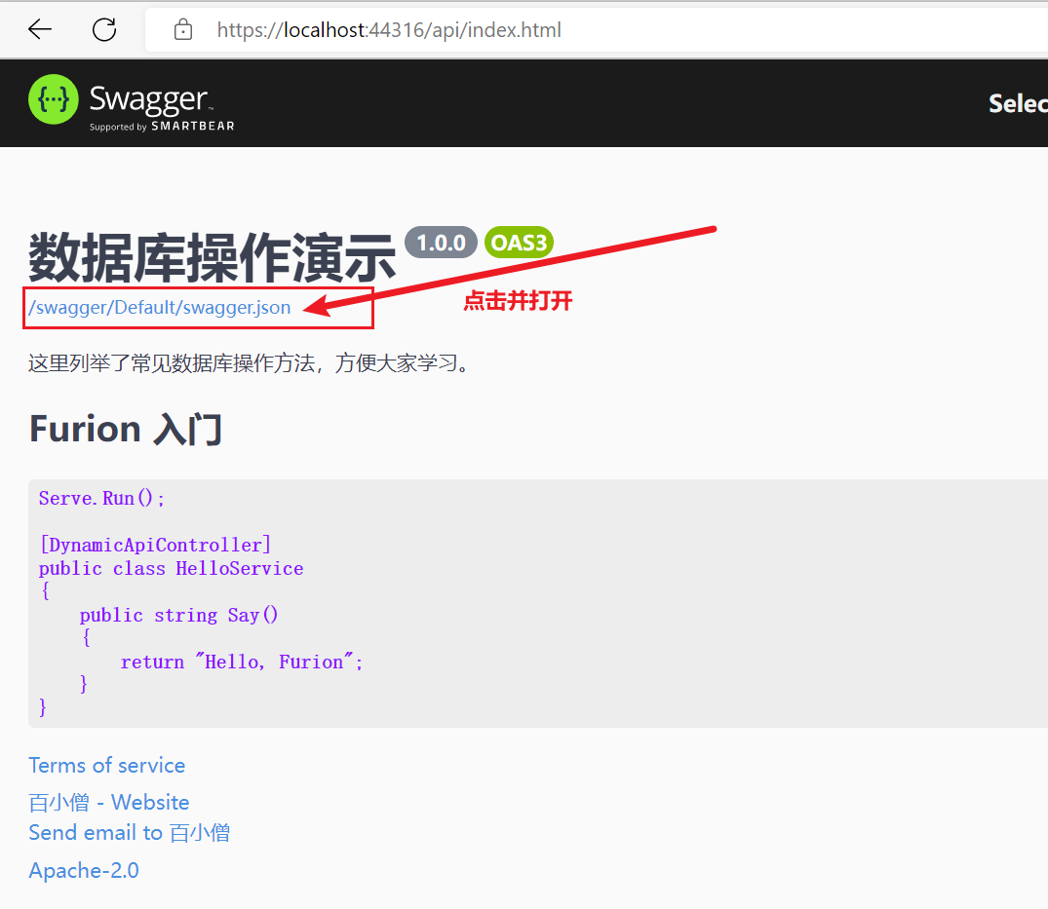Click the red 点击并打开 annotation text

point(518,301)
